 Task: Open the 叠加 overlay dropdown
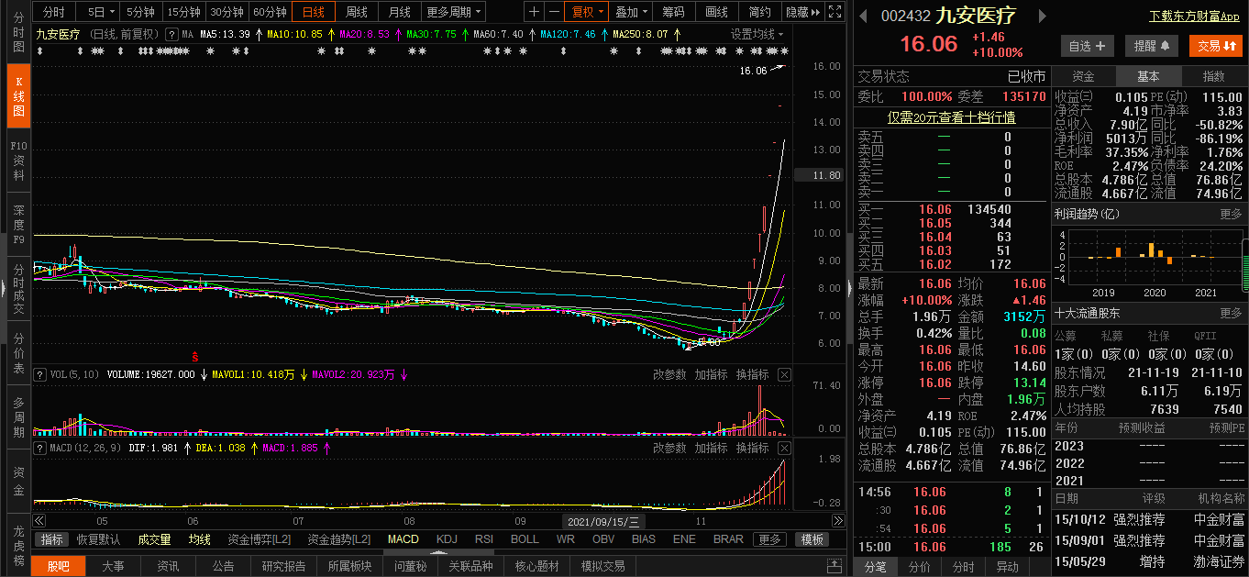pos(632,12)
